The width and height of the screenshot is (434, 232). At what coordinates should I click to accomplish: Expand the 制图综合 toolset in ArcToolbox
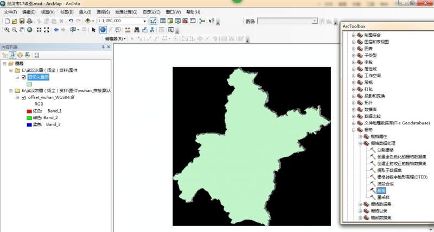click(354, 35)
